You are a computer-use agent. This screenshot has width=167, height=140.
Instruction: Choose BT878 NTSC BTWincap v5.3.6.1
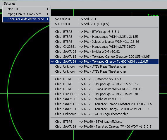click(x=104, y=79)
